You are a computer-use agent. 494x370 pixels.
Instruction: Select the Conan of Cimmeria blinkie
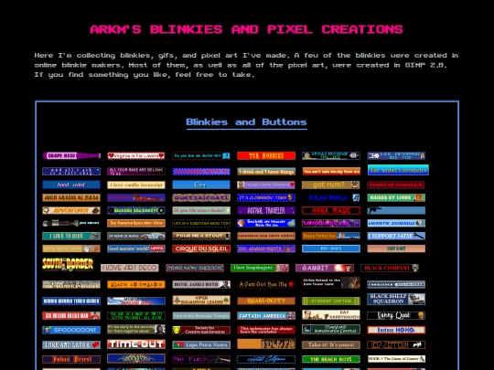tap(396, 185)
